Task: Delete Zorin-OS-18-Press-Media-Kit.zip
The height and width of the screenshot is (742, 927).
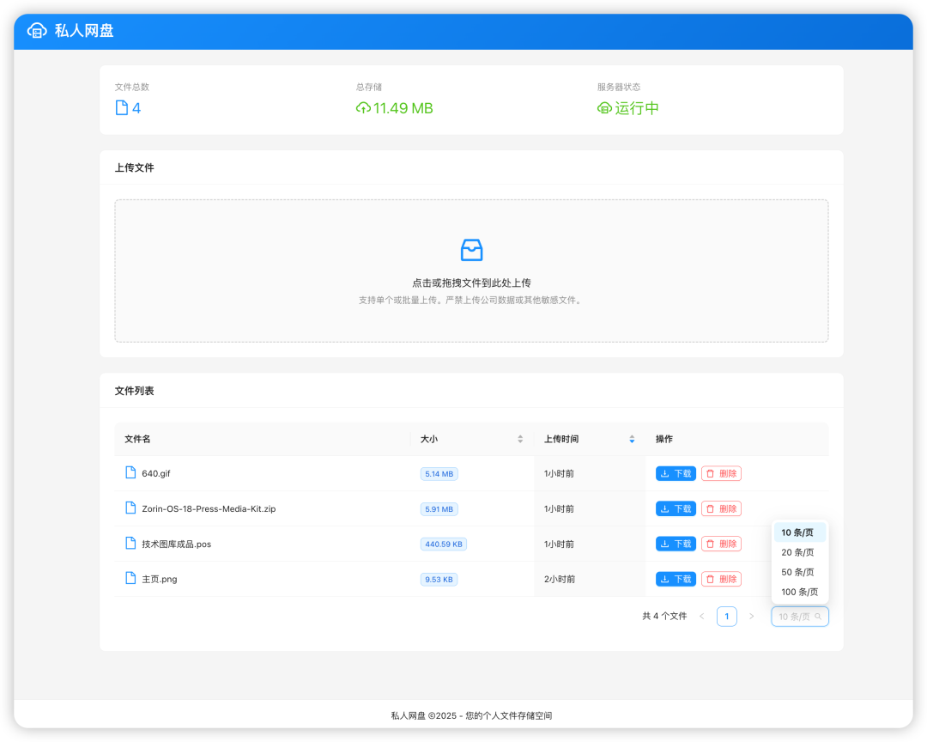Action: coord(721,509)
